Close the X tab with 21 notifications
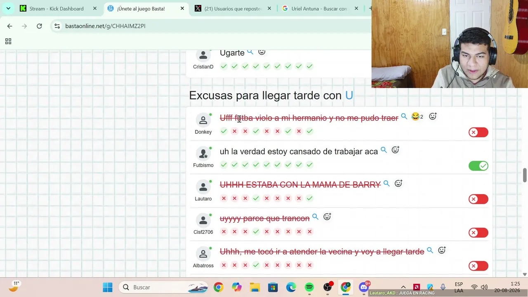The image size is (528, 297). [269, 9]
